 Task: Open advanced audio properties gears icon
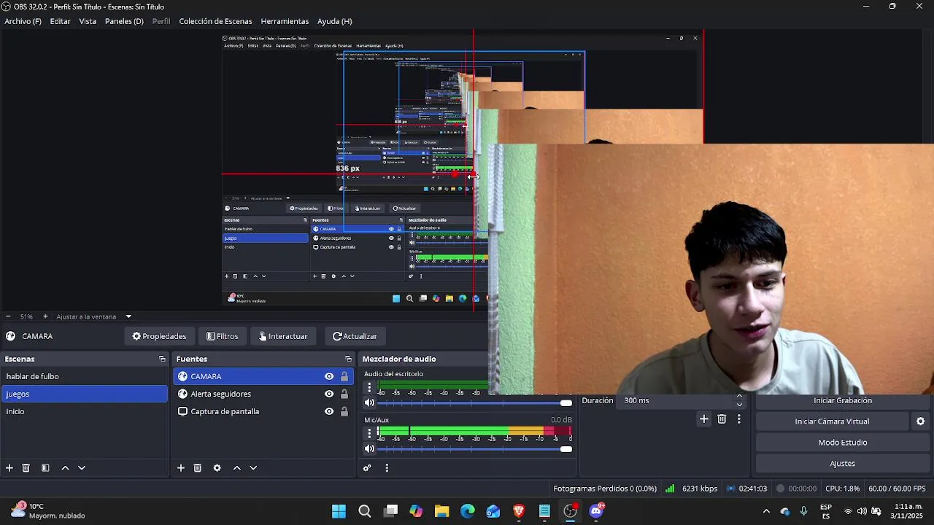click(x=367, y=468)
